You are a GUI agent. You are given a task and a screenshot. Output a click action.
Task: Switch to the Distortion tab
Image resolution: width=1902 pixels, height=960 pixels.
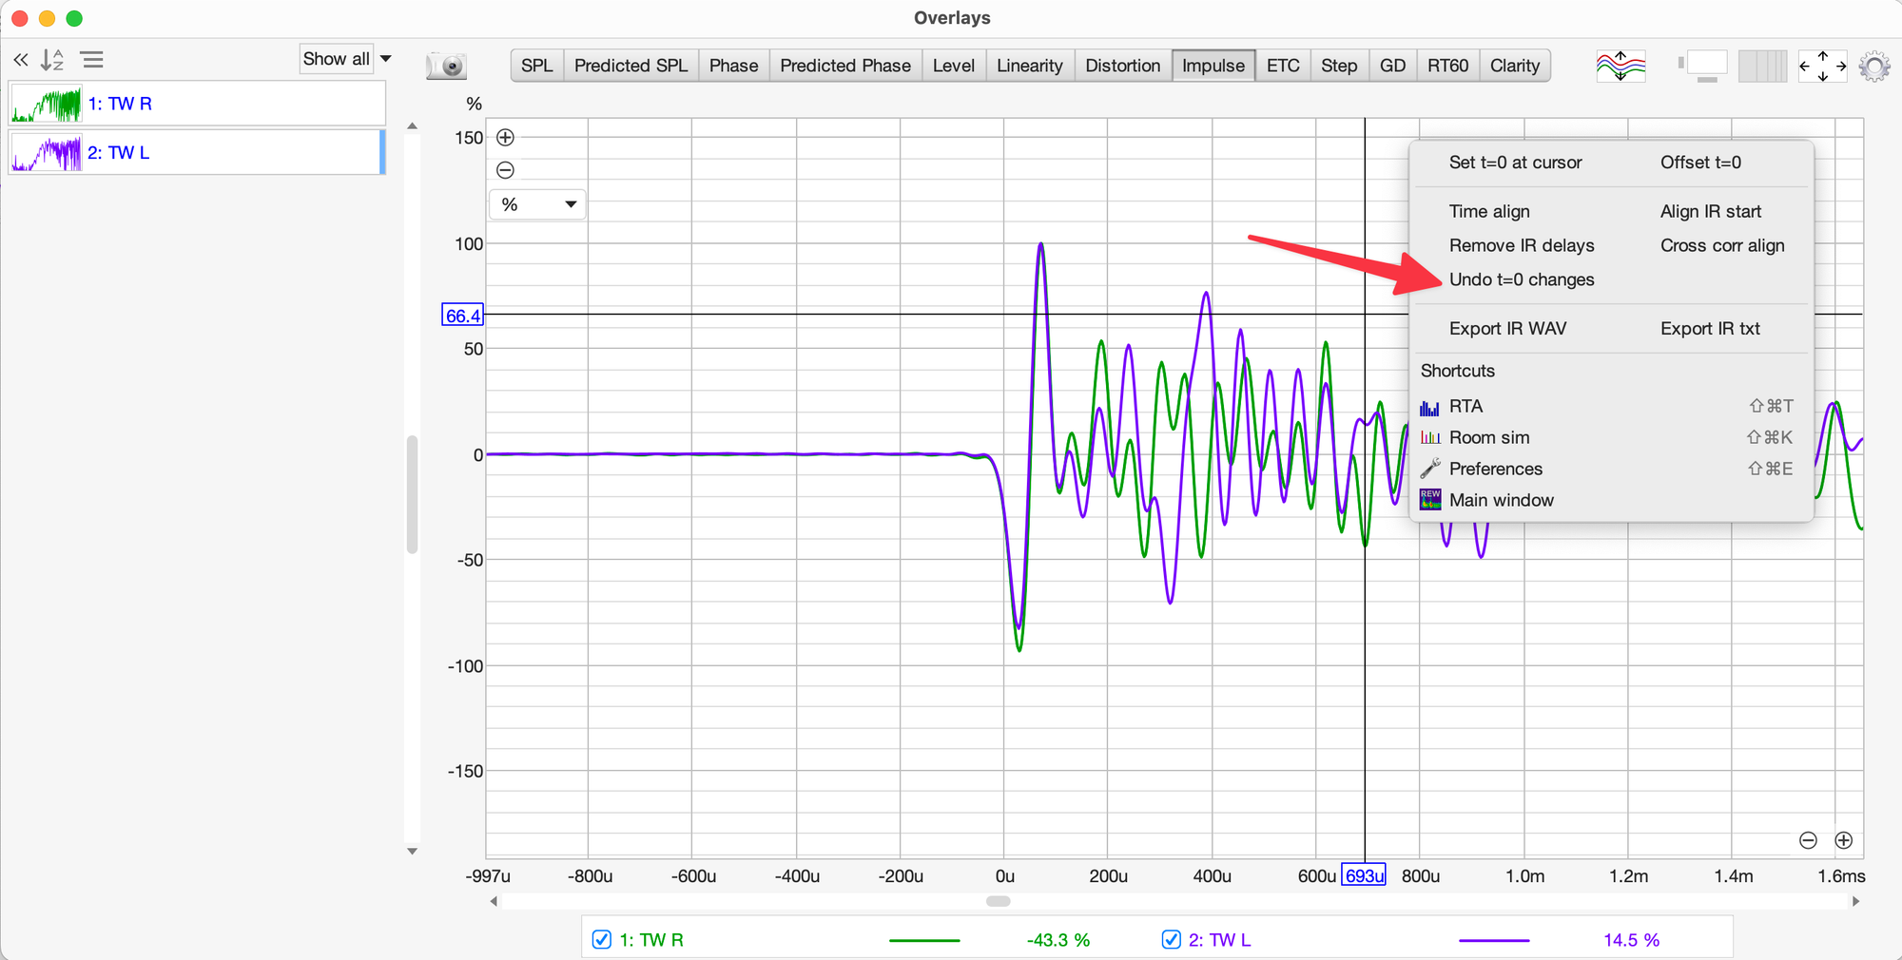click(x=1122, y=66)
